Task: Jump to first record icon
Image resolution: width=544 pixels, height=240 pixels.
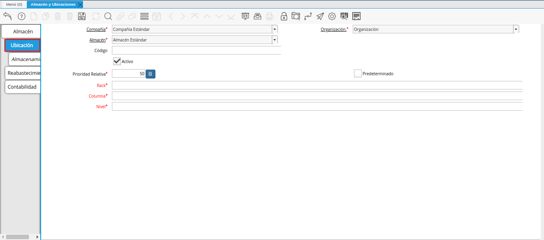Action: (195, 16)
